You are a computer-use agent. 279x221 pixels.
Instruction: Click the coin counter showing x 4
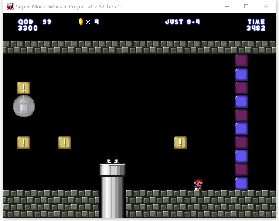[x=89, y=22]
